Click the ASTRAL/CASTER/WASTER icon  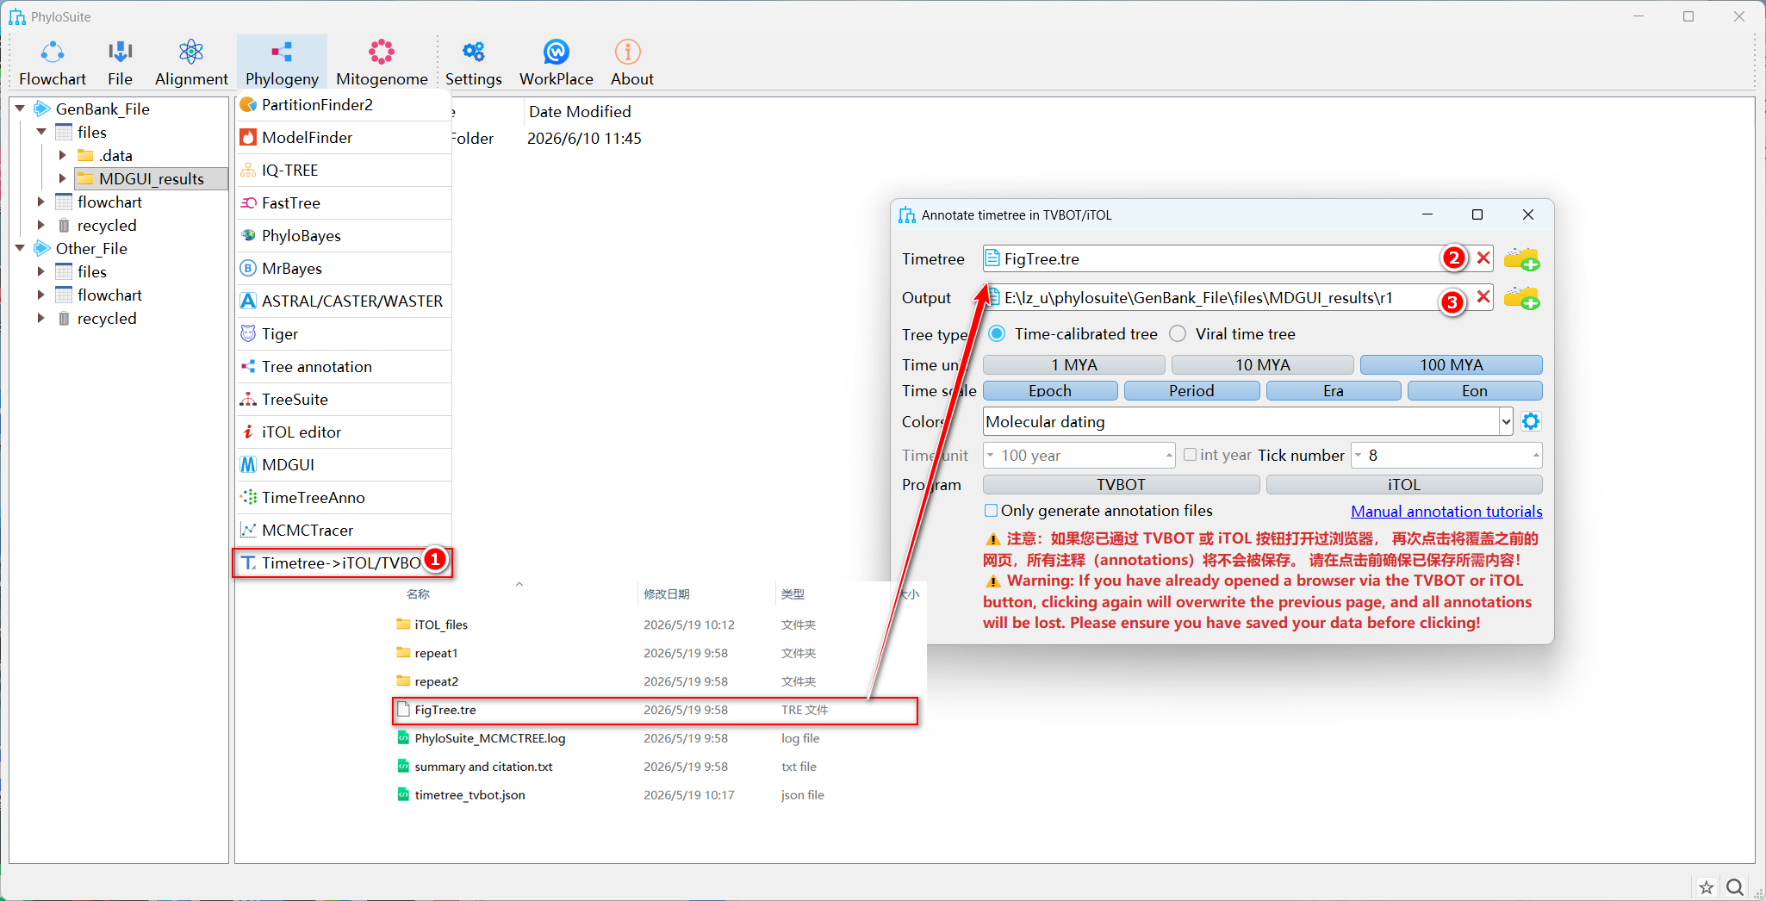tap(248, 301)
